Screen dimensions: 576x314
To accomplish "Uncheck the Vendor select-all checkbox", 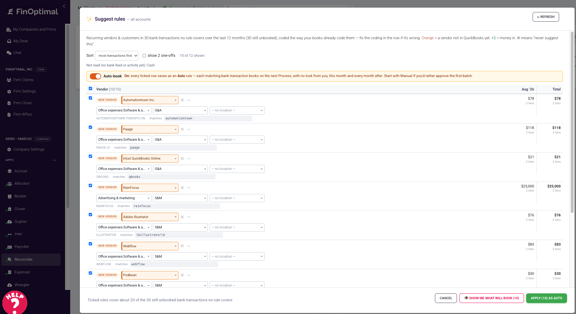I will (90, 89).
